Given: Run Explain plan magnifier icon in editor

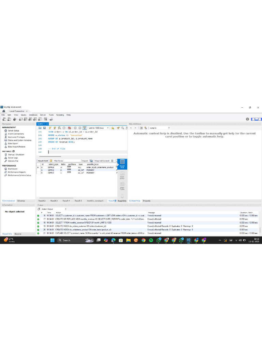Looking at the screenshot, I should click(x=59, y=128).
